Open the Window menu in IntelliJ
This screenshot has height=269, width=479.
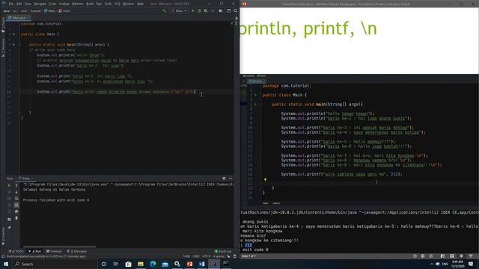point(128,4)
